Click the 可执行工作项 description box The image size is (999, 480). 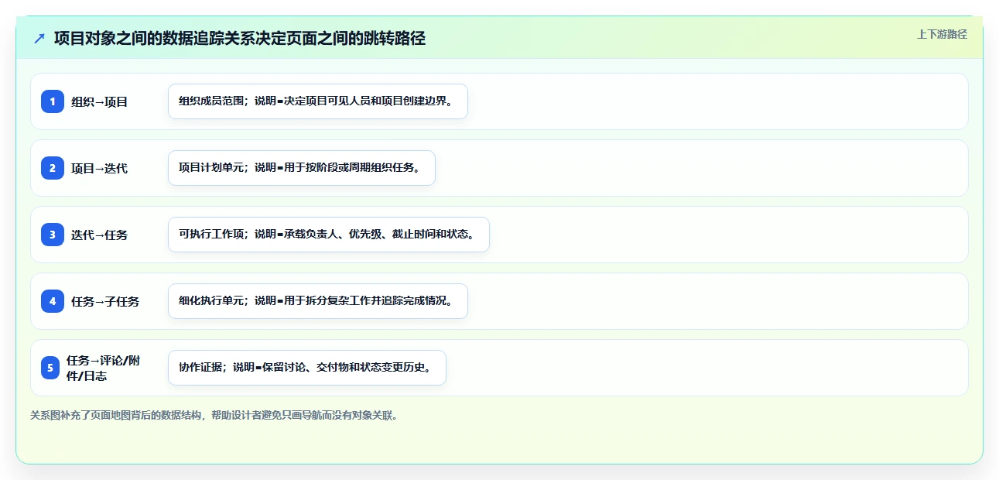(x=329, y=235)
